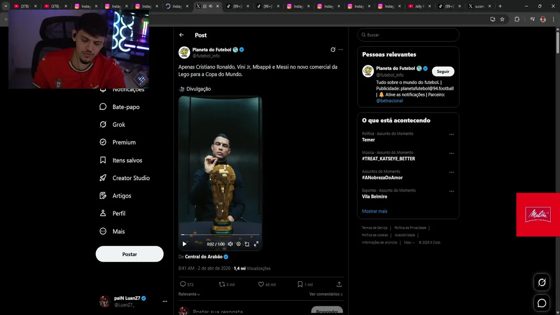
Task: Expand the video to fullscreen
Action: coord(256,244)
